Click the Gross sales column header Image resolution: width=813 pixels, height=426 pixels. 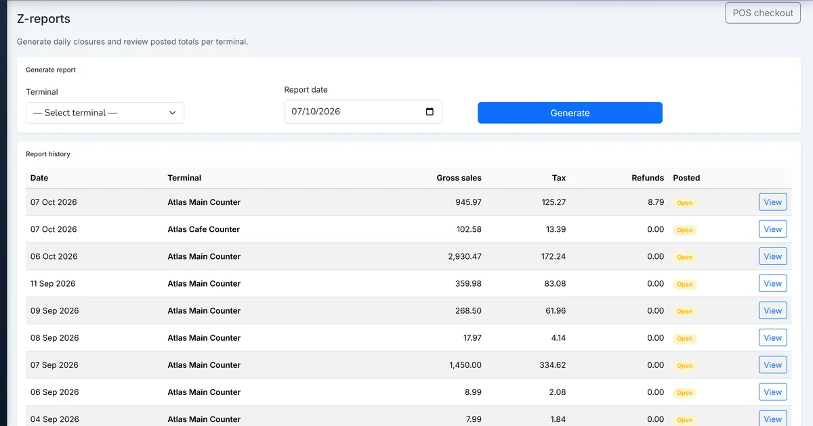pyautogui.click(x=459, y=178)
